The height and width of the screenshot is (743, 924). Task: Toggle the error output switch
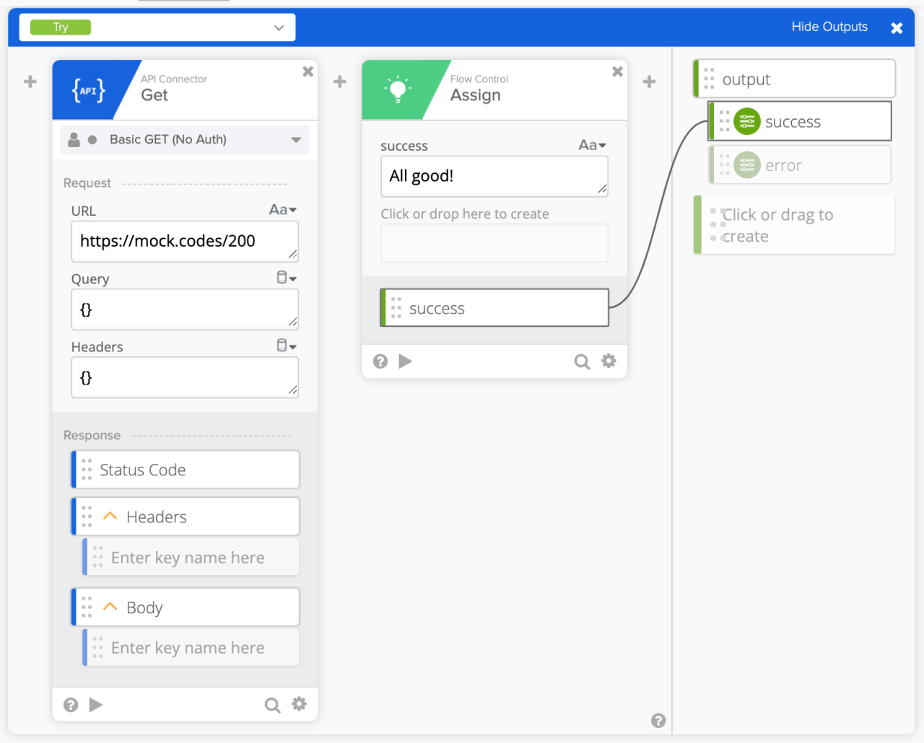click(746, 164)
